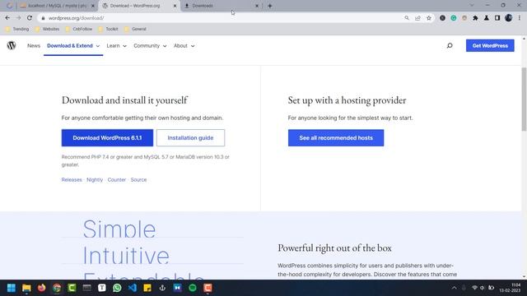Open Windows Start menu
The width and height of the screenshot is (527, 296).
point(12,288)
